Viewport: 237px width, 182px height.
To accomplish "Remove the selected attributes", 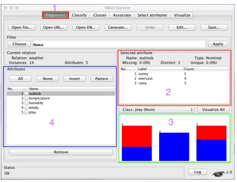I will [61, 152].
